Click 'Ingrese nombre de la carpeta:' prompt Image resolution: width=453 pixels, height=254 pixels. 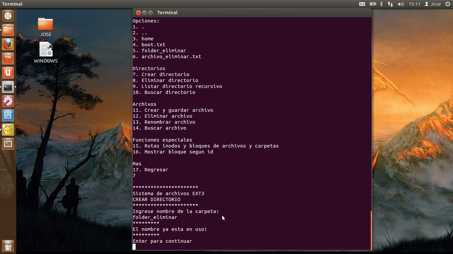(x=176, y=211)
